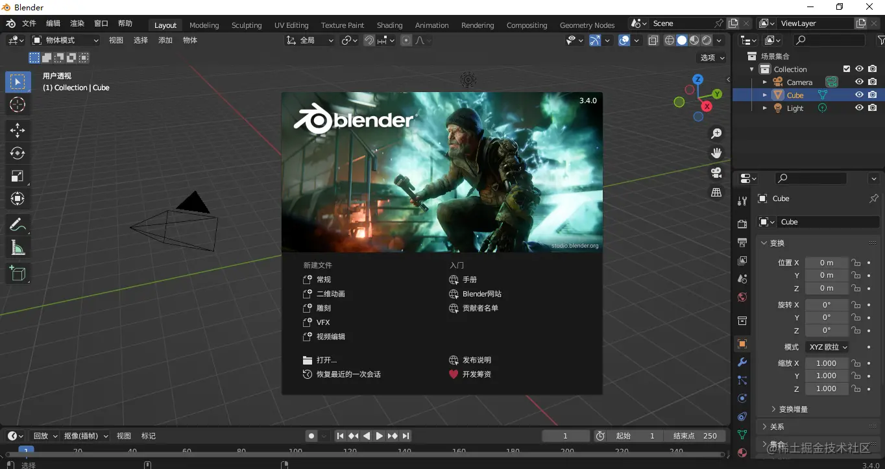Switch to the Shading workspace tab
The image size is (885, 469).
[389, 25]
